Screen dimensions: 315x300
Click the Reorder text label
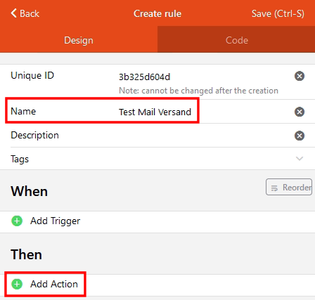pos(297,188)
